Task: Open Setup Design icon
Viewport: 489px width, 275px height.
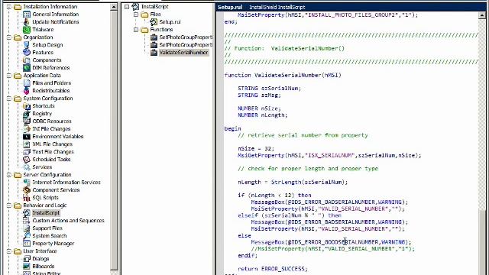Action: click(x=27, y=44)
